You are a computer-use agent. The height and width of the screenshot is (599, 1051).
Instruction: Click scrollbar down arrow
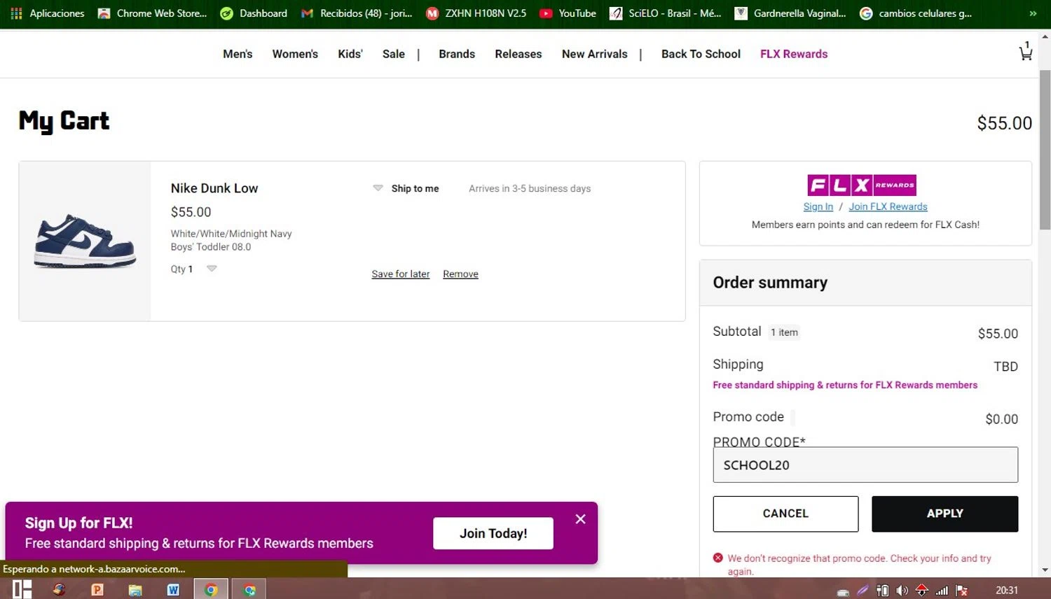pyautogui.click(x=1045, y=570)
